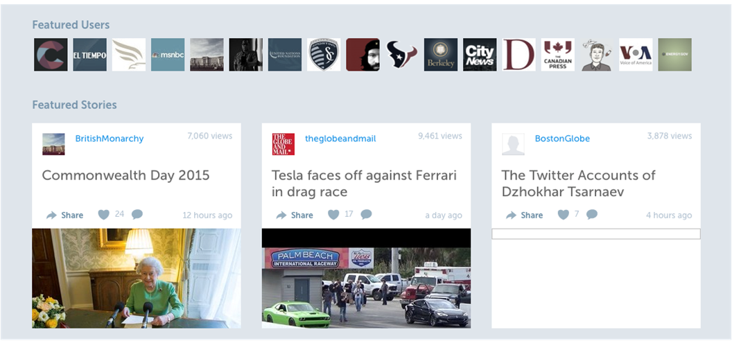Like the Commonwealth Day 2015 story
Image resolution: width=732 pixels, height=343 pixels.
click(x=104, y=215)
